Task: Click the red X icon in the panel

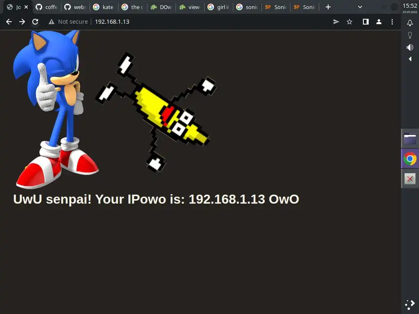Action: (410, 179)
